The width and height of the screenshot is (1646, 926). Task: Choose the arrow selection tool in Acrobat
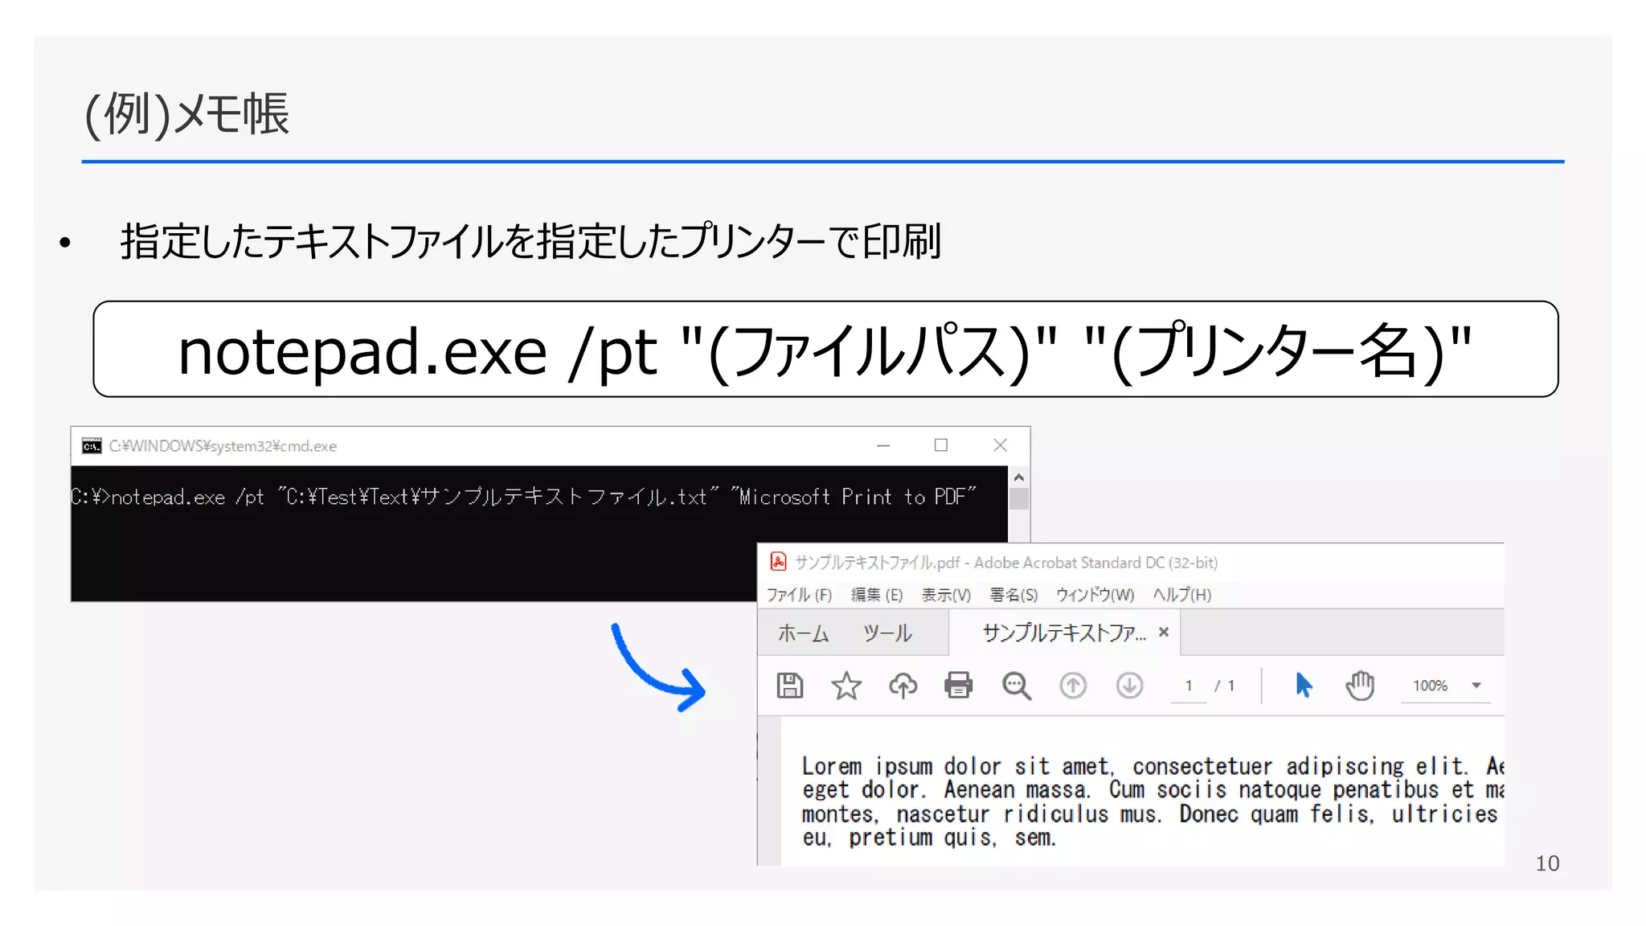(x=1303, y=686)
